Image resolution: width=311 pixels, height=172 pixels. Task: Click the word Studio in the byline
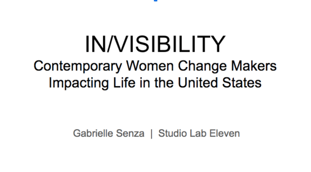173,133
